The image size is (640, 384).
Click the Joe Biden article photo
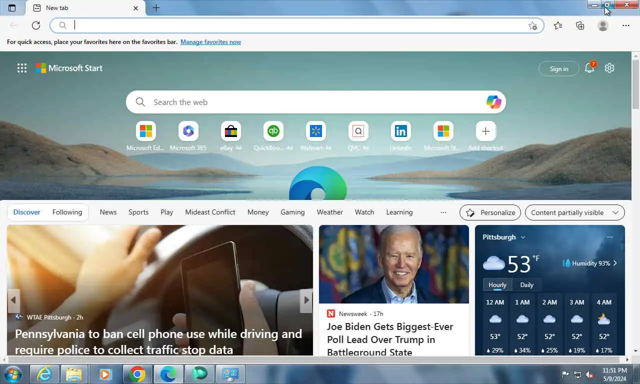point(394,264)
